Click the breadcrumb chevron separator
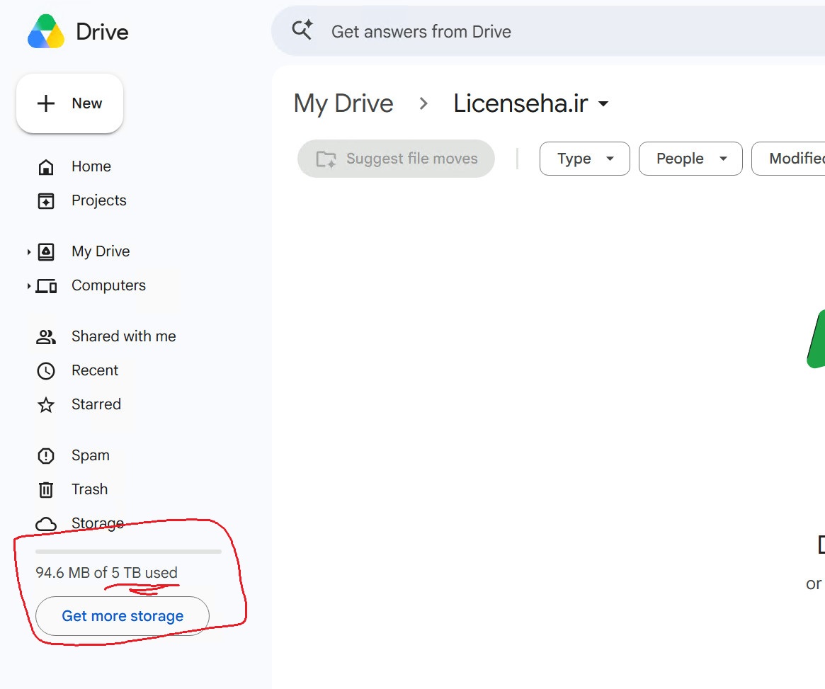Screen dimensions: 825x689 423,103
